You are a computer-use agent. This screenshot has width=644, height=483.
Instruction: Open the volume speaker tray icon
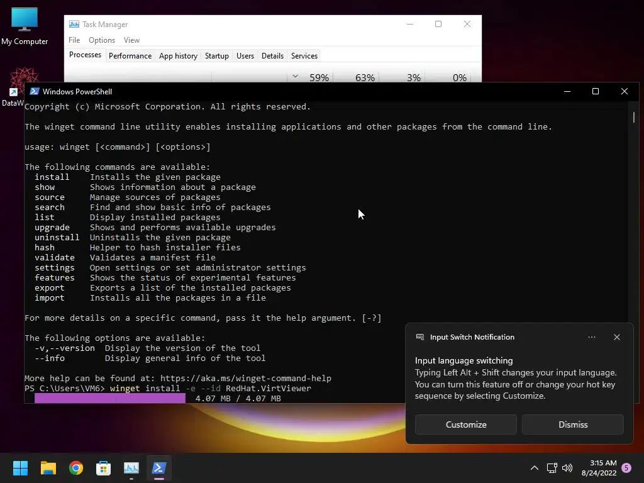(567, 468)
